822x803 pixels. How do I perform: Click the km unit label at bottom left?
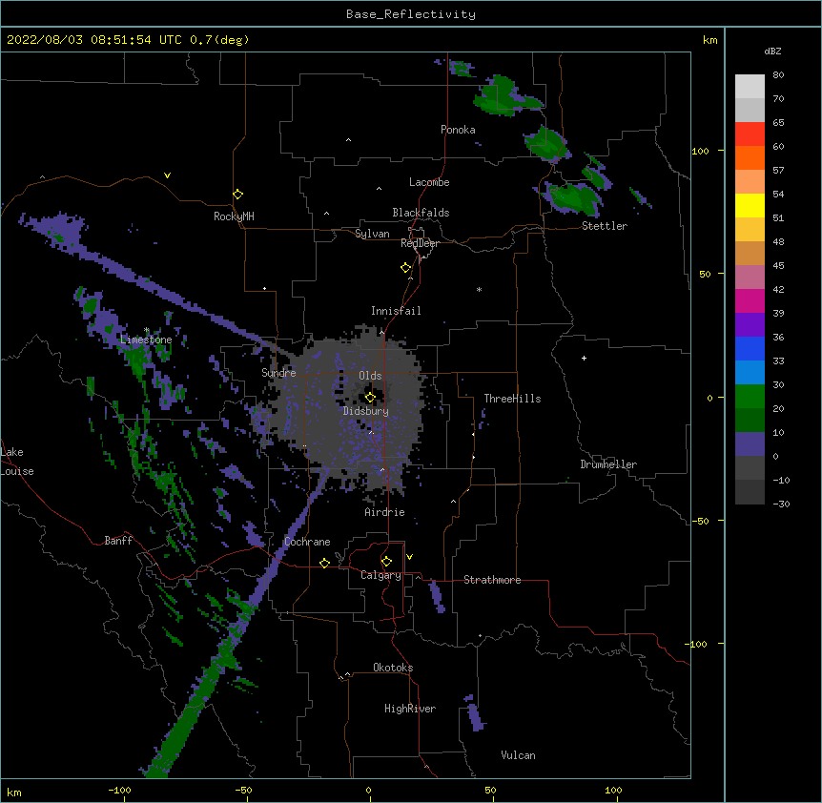[14, 792]
